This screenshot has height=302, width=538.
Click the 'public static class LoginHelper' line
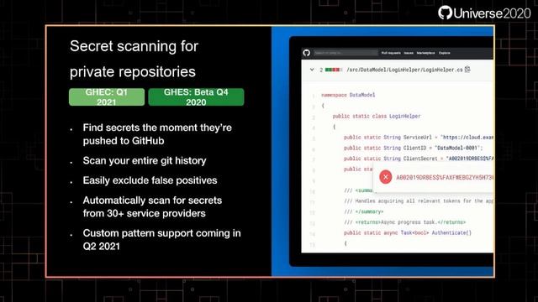coord(377,116)
